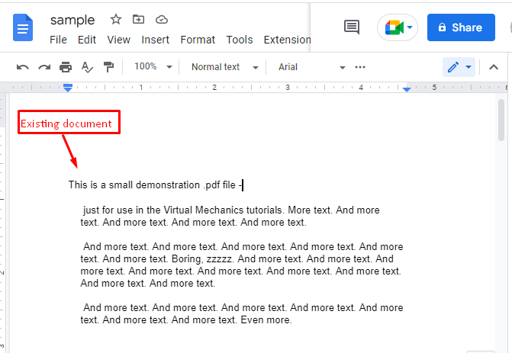Click the Google Docs home icon
The image size is (512, 353).
pyautogui.click(x=23, y=28)
